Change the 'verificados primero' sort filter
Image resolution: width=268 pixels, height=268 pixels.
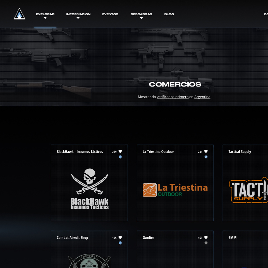173,97
